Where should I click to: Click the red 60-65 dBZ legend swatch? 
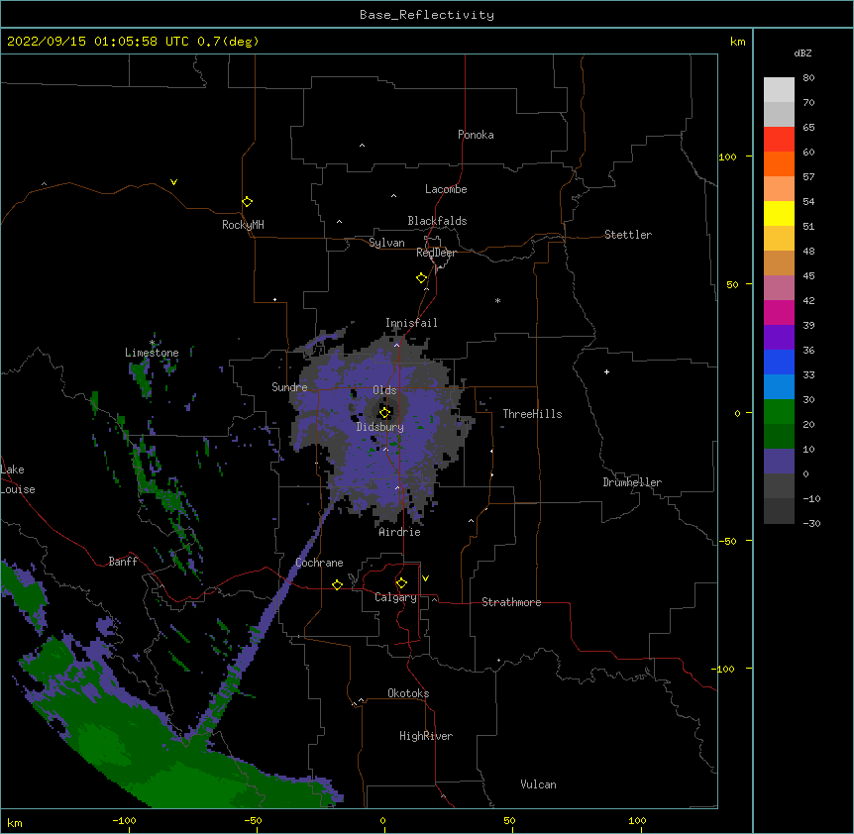779,139
